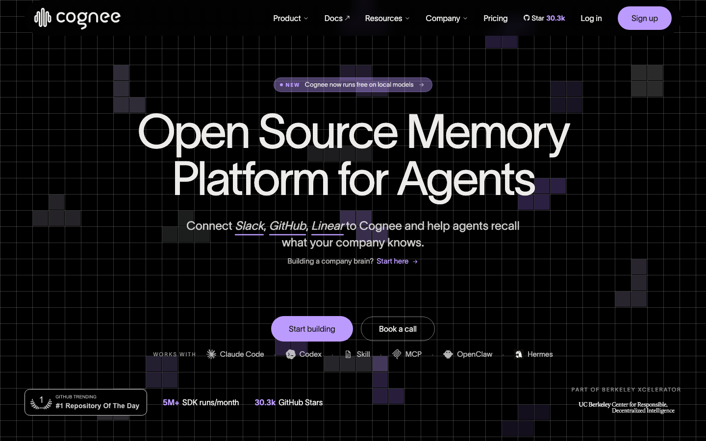Open the Docs link in navigation
Viewport: 706px width, 441px height.
coord(337,18)
